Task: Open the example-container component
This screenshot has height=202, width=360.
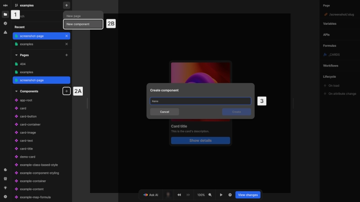Action: [41, 181]
